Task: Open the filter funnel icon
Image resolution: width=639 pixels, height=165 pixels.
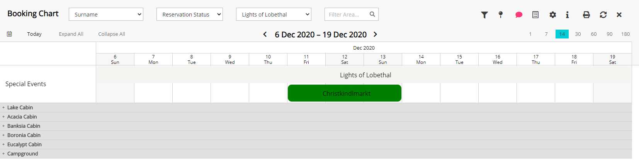Action: pos(484,15)
